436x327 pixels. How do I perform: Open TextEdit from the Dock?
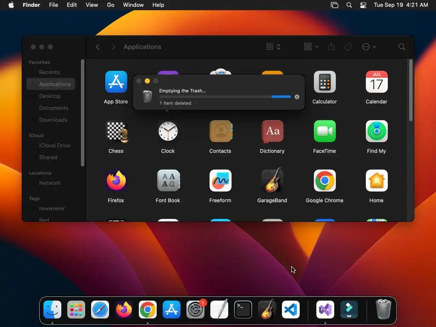point(219,309)
